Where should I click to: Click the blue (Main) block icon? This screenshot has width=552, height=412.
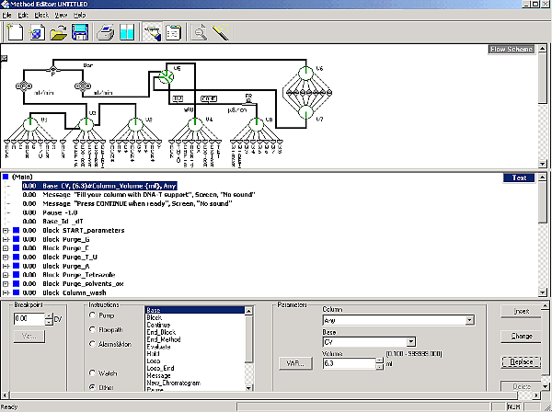[6, 177]
